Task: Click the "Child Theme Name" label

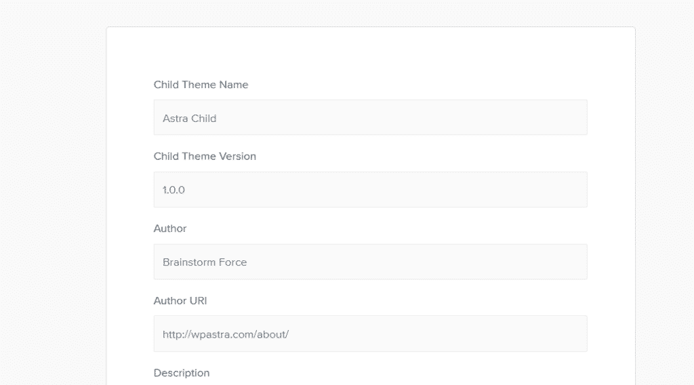Action: pos(201,85)
